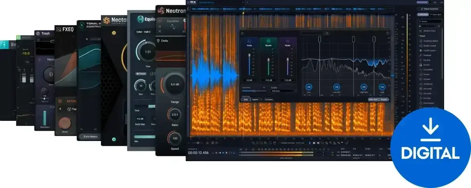Click the Stop button in module window

(246, 100)
